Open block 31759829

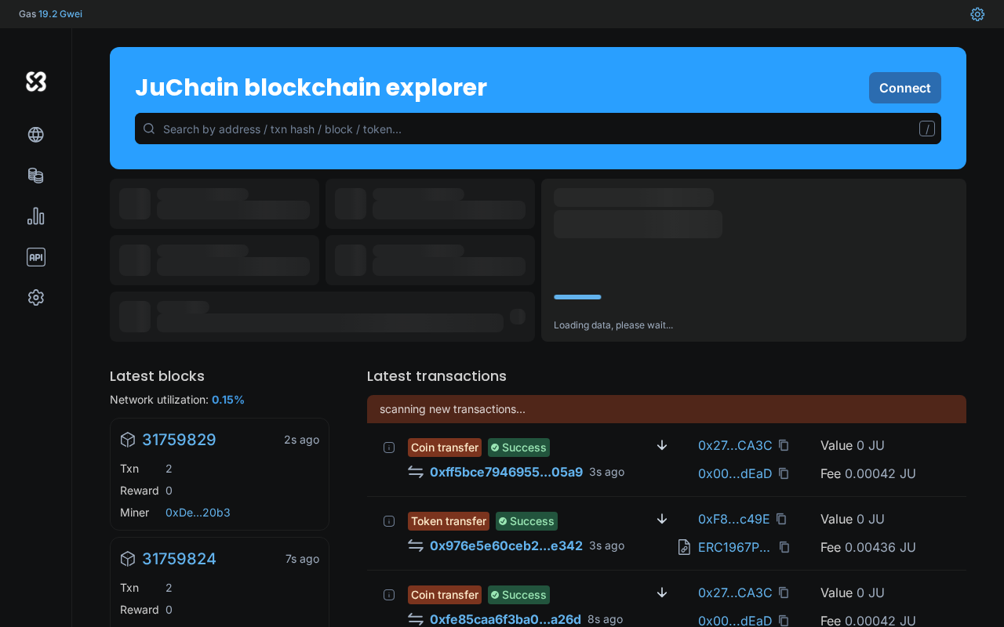[179, 440]
